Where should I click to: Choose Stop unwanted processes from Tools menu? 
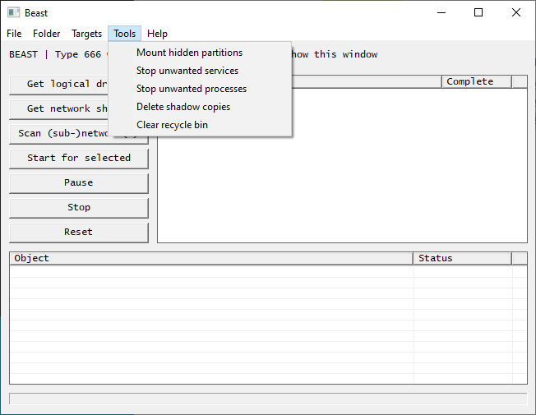click(x=200, y=89)
